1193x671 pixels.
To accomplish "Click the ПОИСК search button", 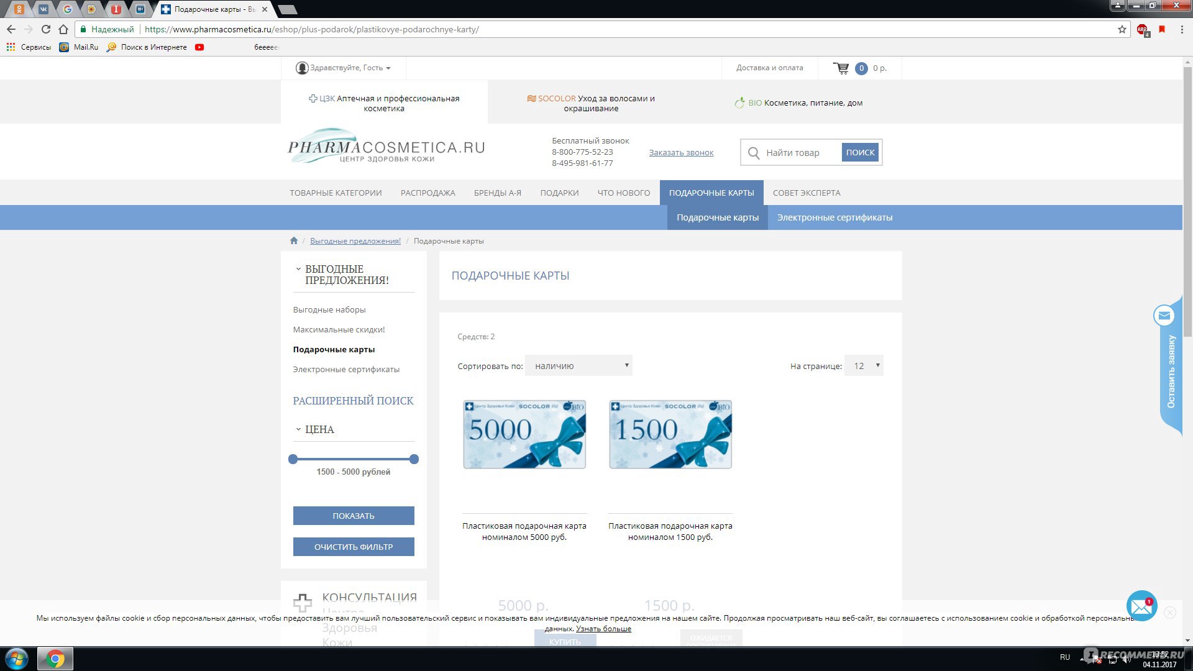I will [x=860, y=153].
